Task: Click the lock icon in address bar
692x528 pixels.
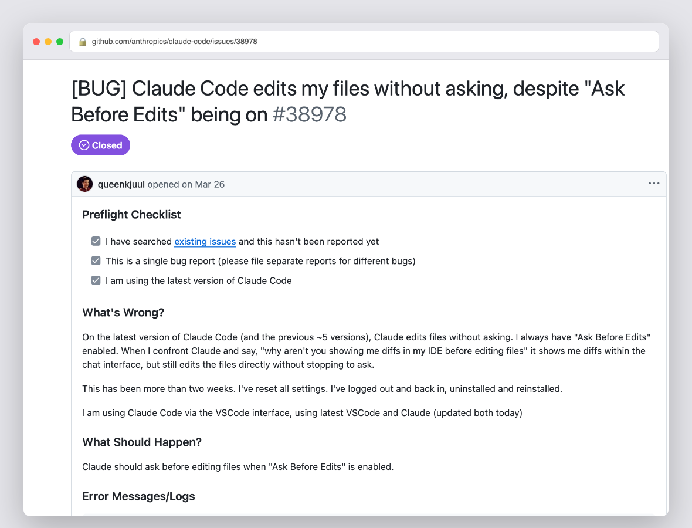Action: pyautogui.click(x=83, y=42)
